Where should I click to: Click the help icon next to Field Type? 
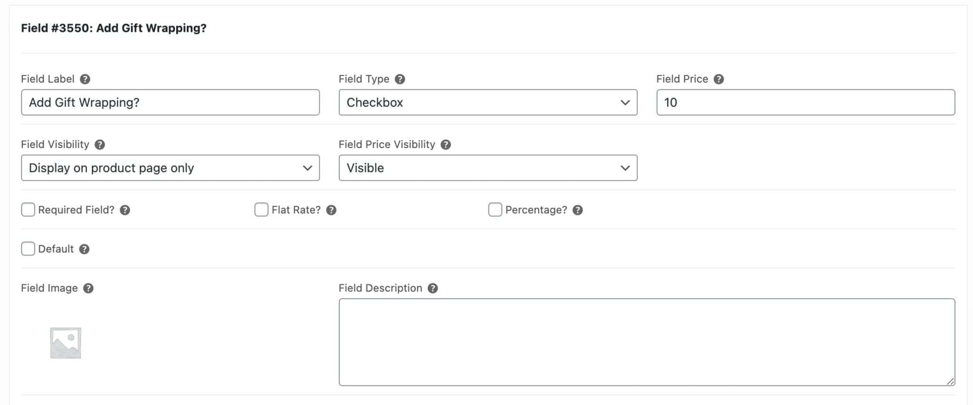pyautogui.click(x=400, y=79)
